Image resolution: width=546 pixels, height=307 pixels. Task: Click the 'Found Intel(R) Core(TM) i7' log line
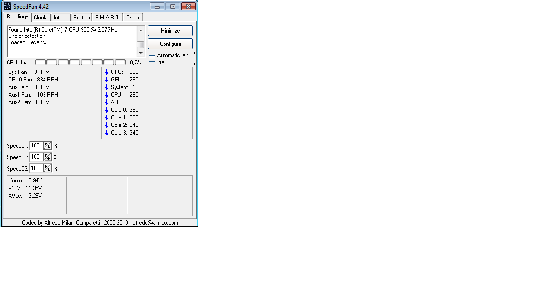coord(63,30)
